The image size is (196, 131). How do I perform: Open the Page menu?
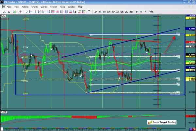9,7
